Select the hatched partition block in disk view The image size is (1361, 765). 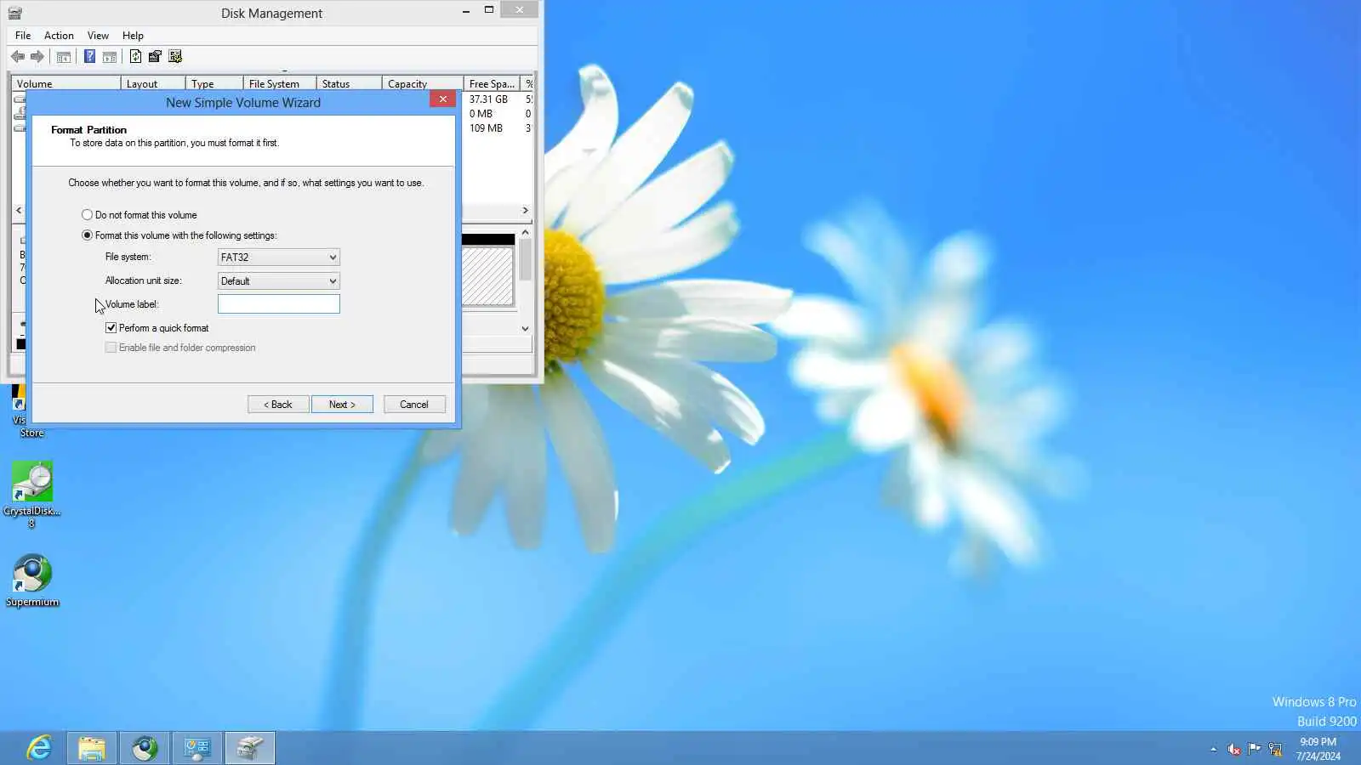click(487, 275)
